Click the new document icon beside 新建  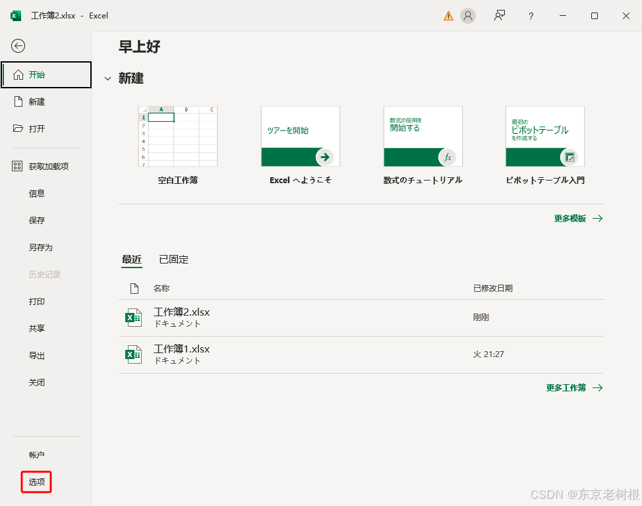coord(18,101)
